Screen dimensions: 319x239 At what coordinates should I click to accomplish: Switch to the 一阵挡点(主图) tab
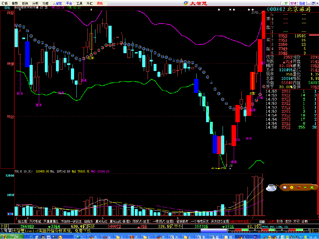[164, 221]
